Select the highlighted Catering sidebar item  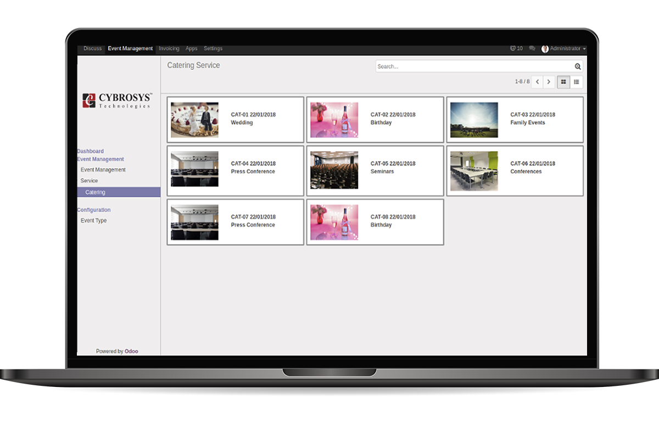(119, 192)
